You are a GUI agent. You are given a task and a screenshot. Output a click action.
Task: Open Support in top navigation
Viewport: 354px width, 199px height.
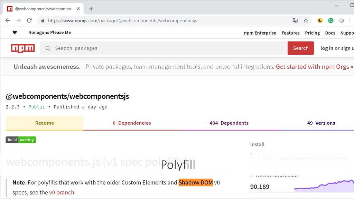click(347, 33)
